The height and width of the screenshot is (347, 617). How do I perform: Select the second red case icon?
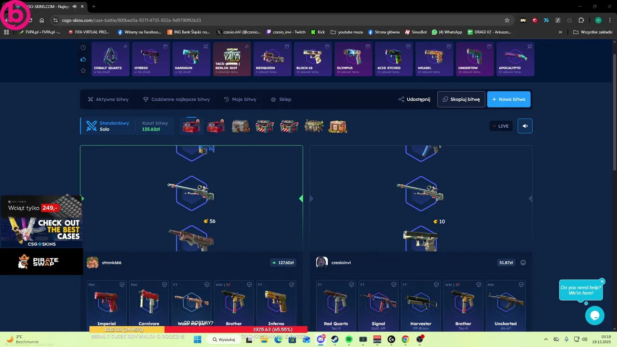pyautogui.click(x=216, y=126)
